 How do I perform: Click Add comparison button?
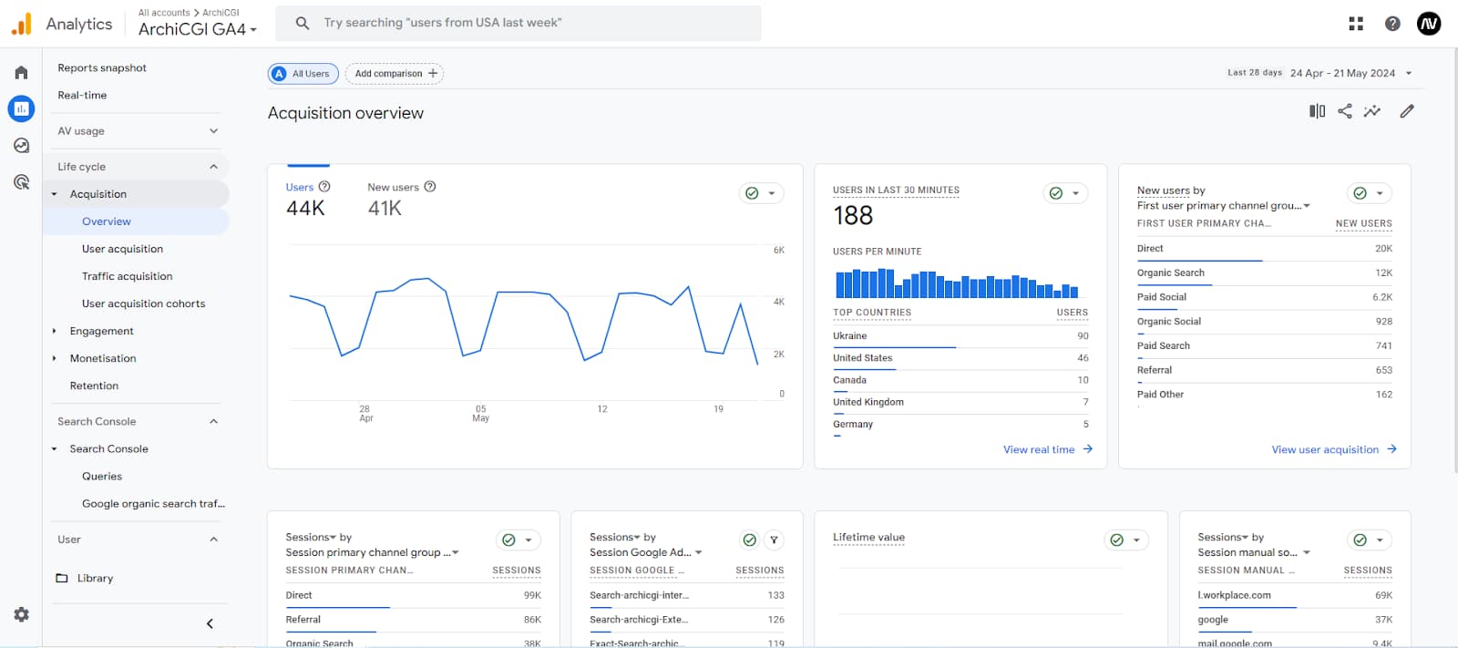click(395, 74)
